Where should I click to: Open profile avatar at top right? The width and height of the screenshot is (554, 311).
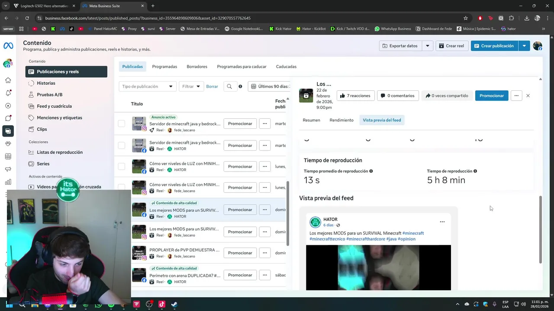[x=538, y=46]
